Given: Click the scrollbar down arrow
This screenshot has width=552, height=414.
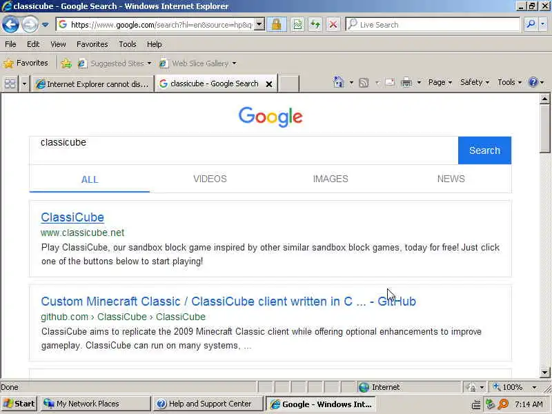Looking at the screenshot, I should point(544,373).
